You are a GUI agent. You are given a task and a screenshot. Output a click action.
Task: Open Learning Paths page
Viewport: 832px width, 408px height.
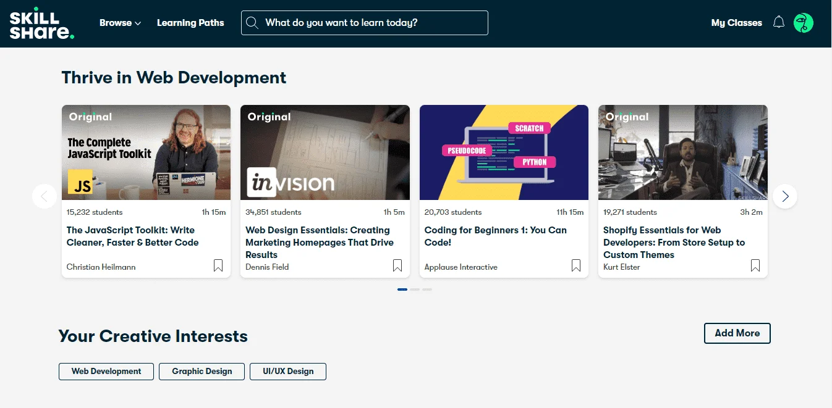pyautogui.click(x=190, y=23)
